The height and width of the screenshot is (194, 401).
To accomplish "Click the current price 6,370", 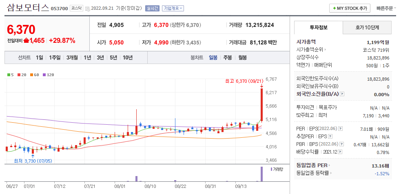I will click(21, 30).
